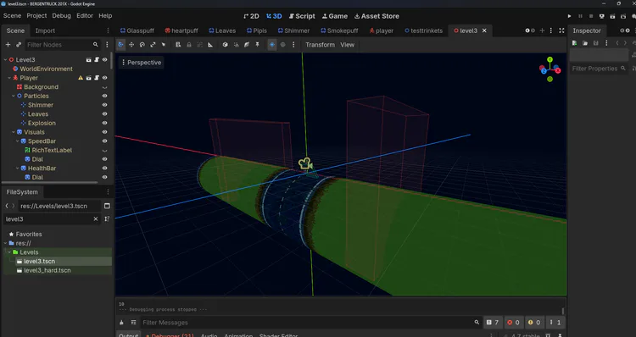Switch to 2D workspace
This screenshot has height=337, width=636.
[252, 16]
